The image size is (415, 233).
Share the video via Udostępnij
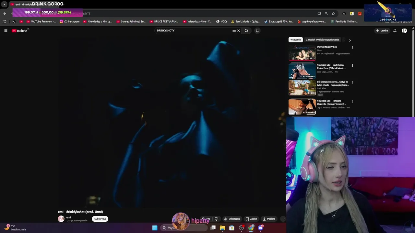[232, 219]
